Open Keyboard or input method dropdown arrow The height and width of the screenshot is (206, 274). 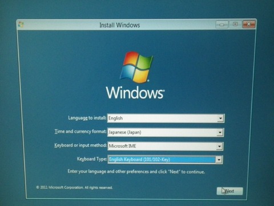(x=219, y=146)
